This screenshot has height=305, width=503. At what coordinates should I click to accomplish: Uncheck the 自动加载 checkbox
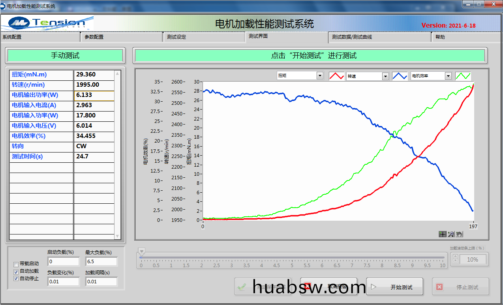16,272
